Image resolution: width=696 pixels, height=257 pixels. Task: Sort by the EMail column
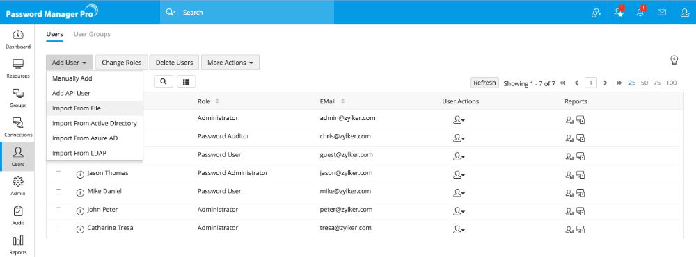(333, 101)
